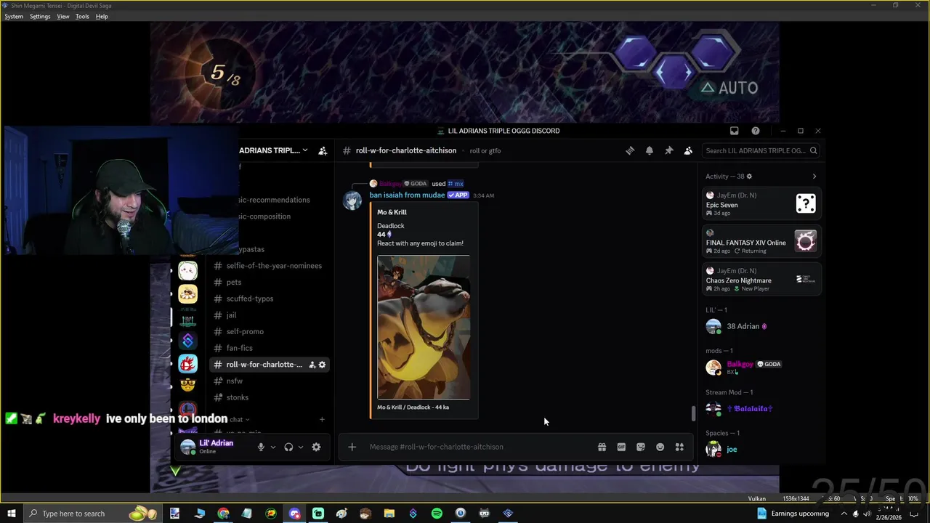Open the apps launcher icon in message bar
Image resolution: width=930 pixels, height=523 pixels.
coord(679,447)
